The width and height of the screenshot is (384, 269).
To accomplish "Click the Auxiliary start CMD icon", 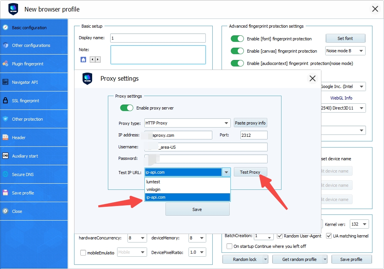I will click(x=5, y=156).
